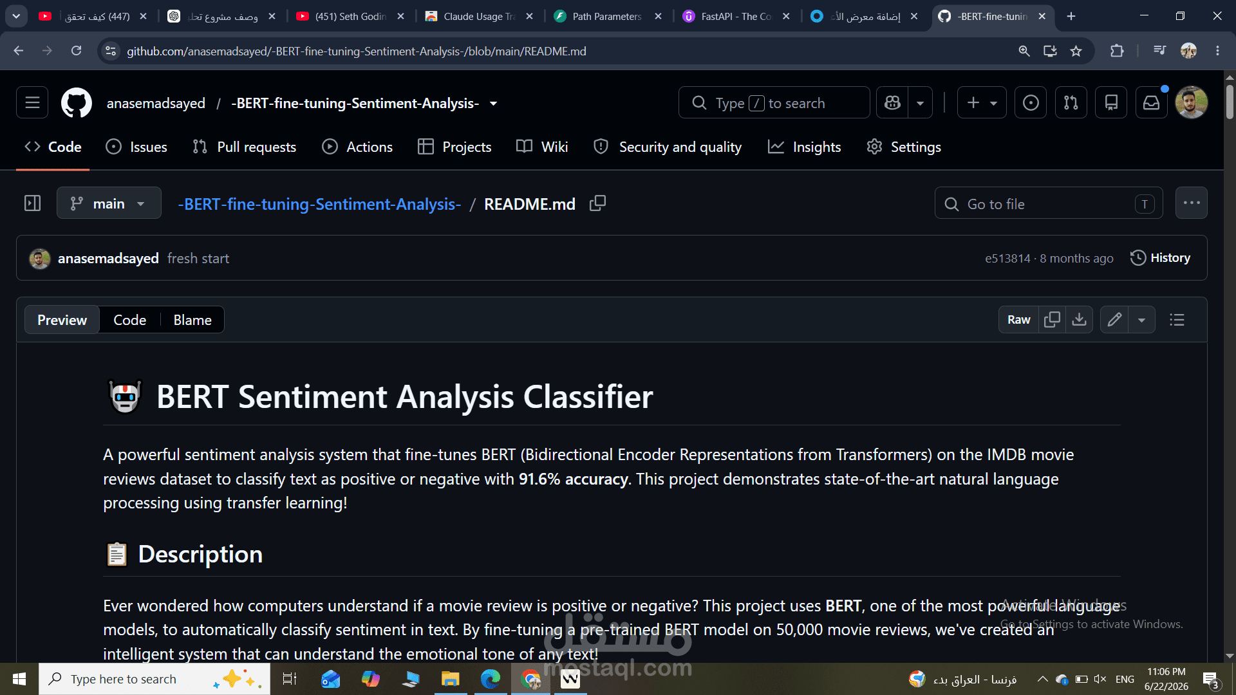The image size is (1236, 695).
Task: Select the Code tab
Action: [53, 147]
